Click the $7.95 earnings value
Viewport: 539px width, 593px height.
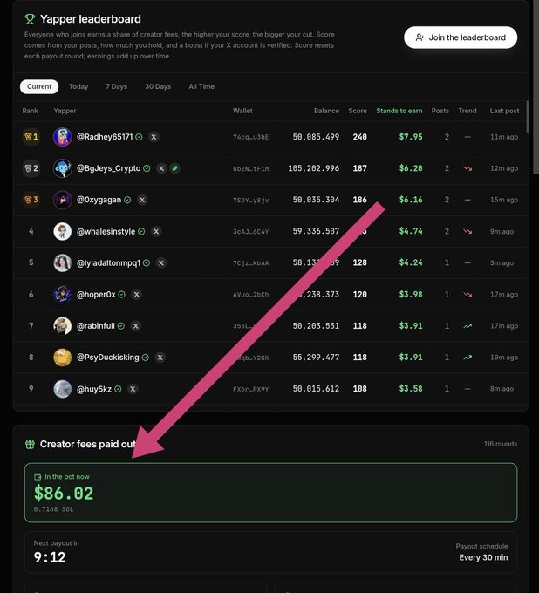(411, 137)
